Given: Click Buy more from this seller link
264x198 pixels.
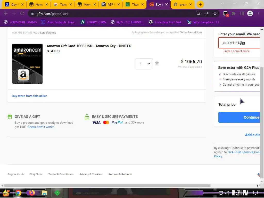Looking at the screenshot, I should click(29, 96).
